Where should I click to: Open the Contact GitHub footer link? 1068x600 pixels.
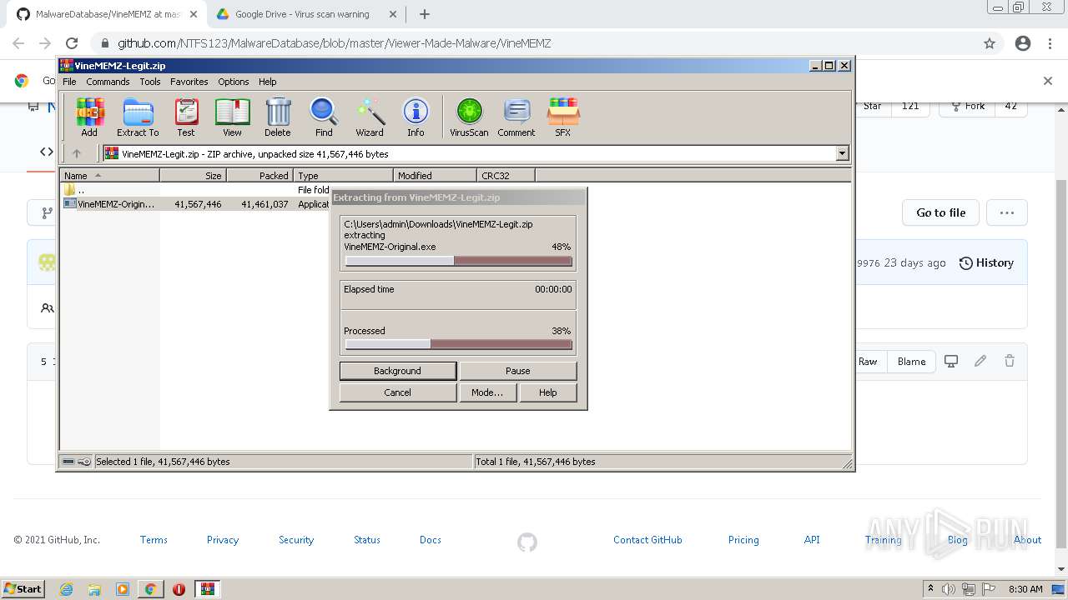pyautogui.click(x=647, y=540)
